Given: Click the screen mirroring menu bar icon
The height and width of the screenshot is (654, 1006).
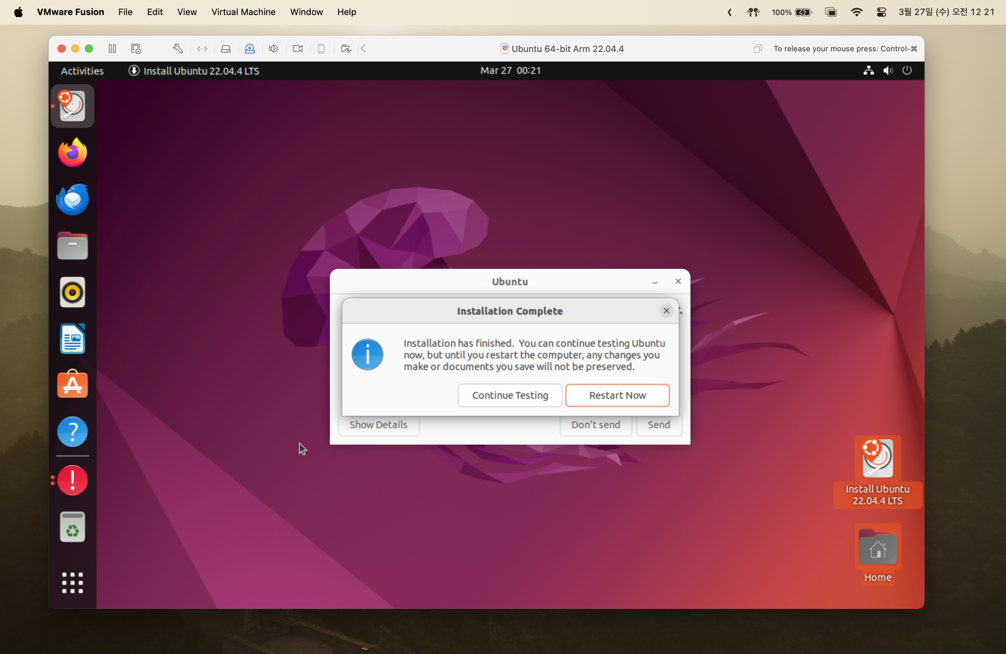Looking at the screenshot, I should [830, 12].
